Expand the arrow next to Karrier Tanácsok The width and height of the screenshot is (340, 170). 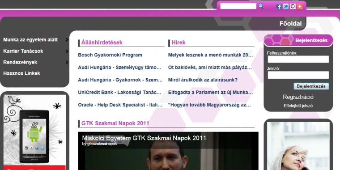click(x=67, y=51)
